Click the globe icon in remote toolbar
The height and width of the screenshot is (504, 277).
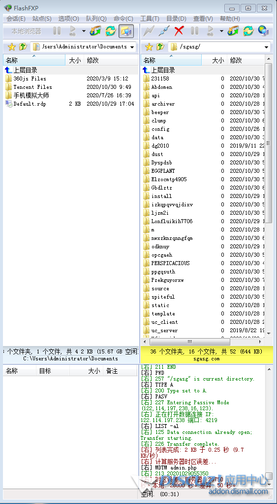point(263,31)
